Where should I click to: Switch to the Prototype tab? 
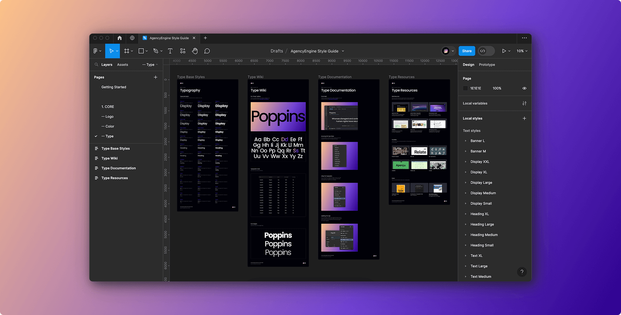[487, 65]
